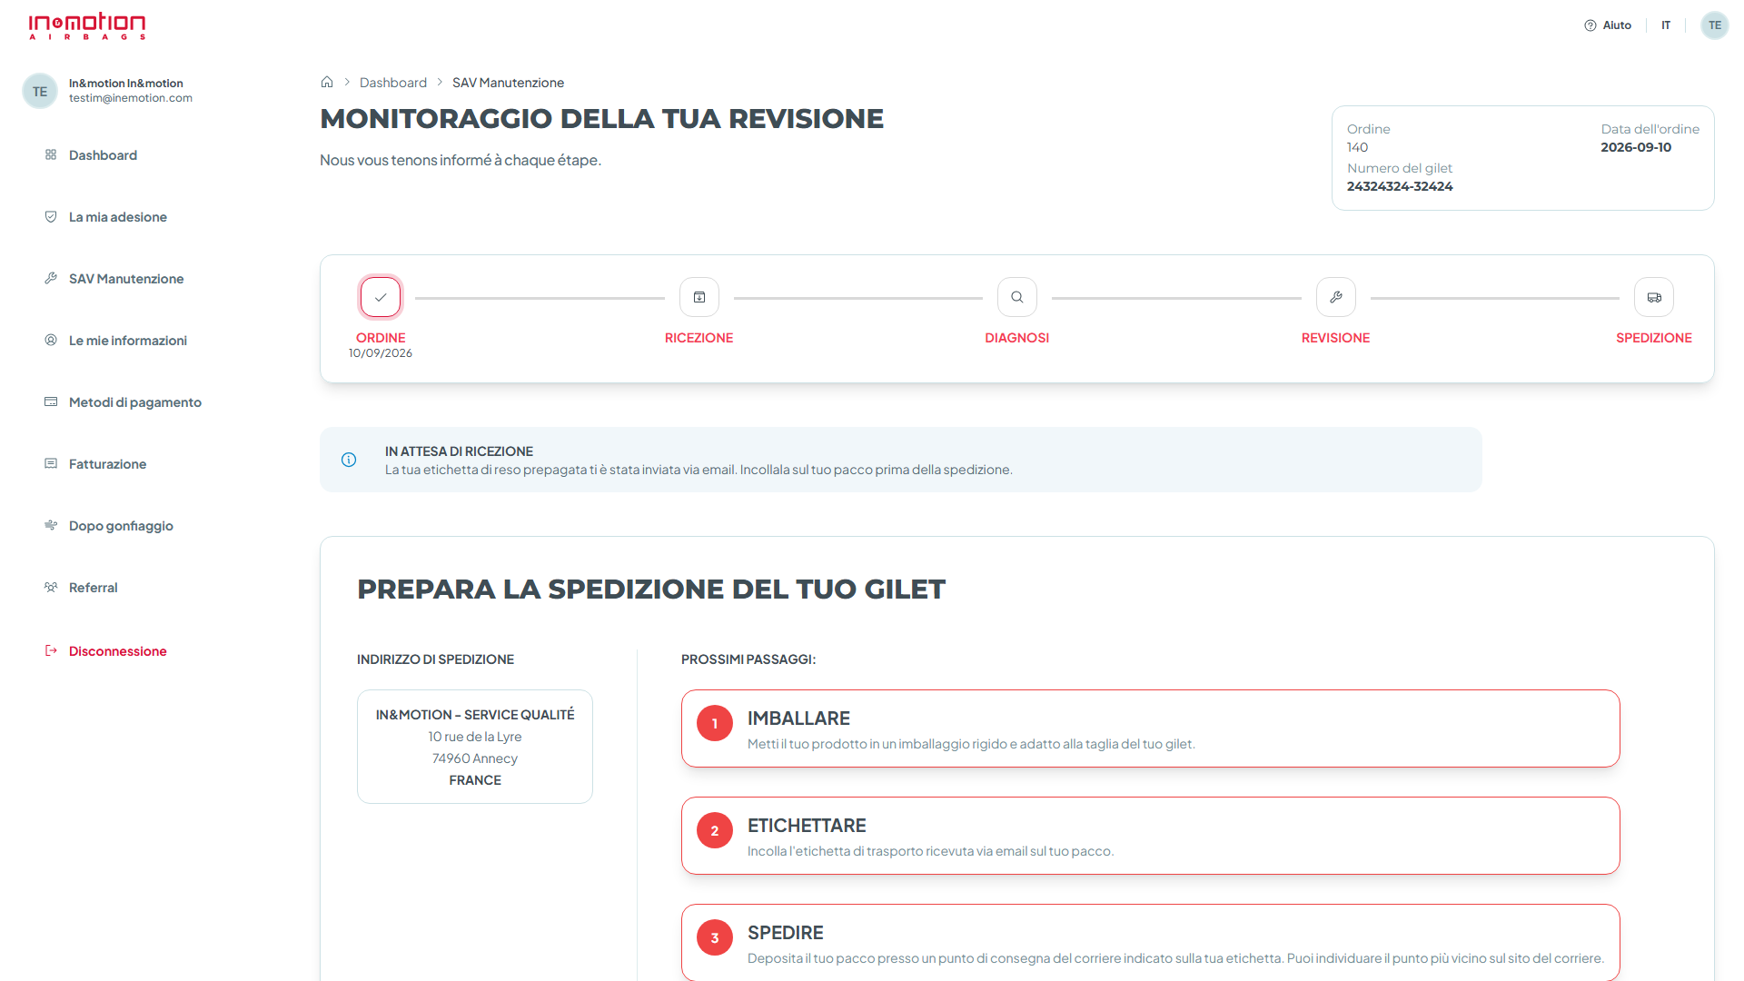Screen dimensions: 1744x981
Task: Go to Dashboard breadcrumb link
Action: tap(393, 83)
